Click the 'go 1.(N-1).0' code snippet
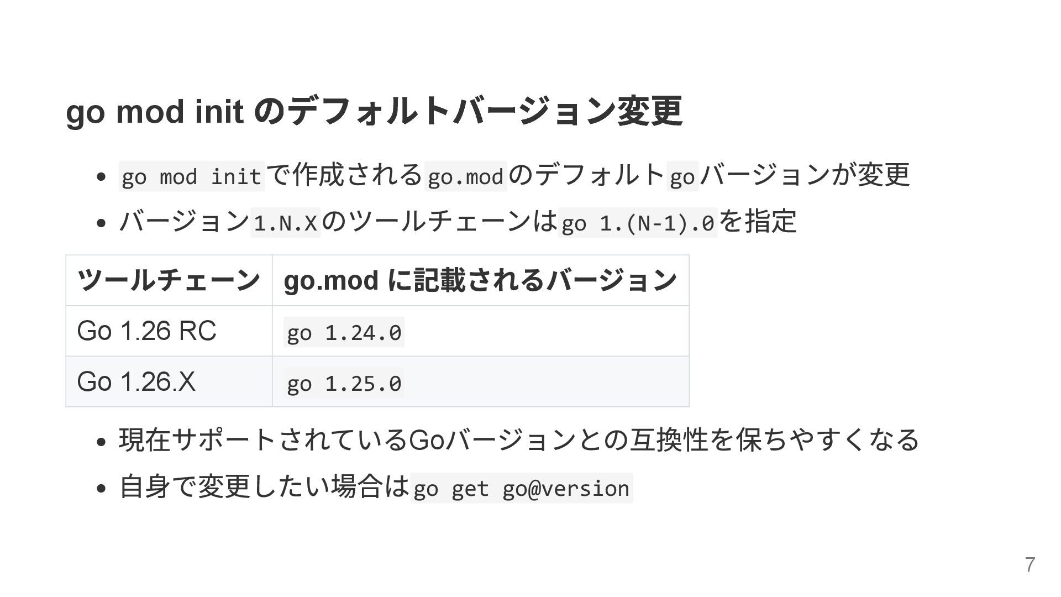This screenshot has height=597, width=1061. [638, 223]
